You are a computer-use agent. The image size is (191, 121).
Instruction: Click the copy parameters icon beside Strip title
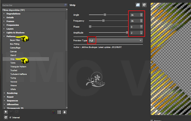pos(138,5)
